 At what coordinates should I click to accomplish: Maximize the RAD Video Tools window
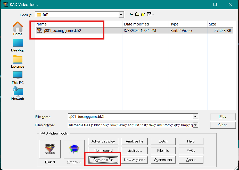[x=215, y=4]
